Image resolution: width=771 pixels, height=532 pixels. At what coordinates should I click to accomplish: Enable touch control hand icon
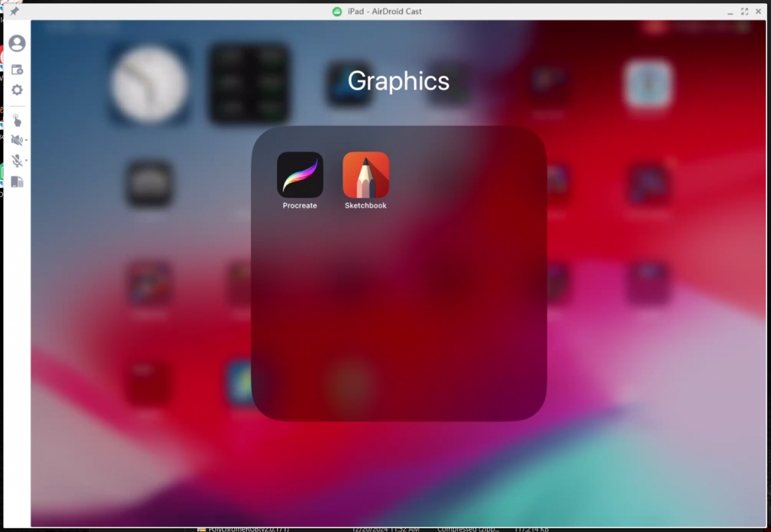coord(17,120)
